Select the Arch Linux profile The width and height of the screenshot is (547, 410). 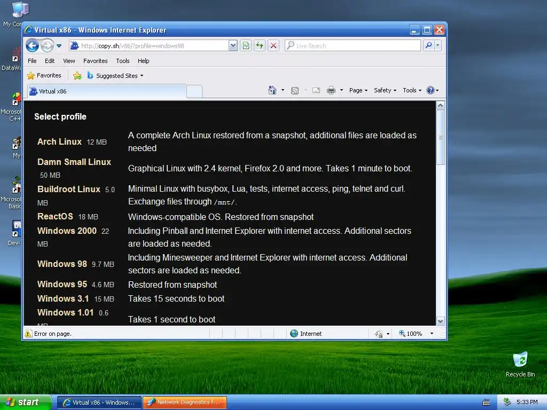click(59, 142)
